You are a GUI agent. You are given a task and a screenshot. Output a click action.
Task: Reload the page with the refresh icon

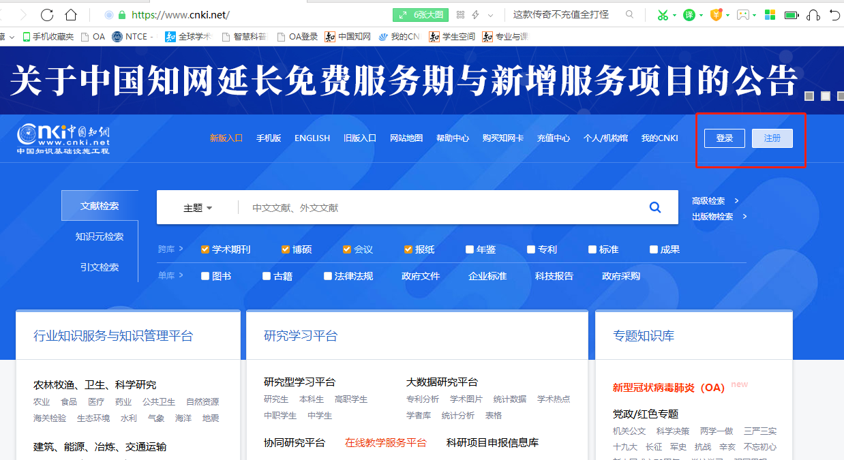(47, 14)
